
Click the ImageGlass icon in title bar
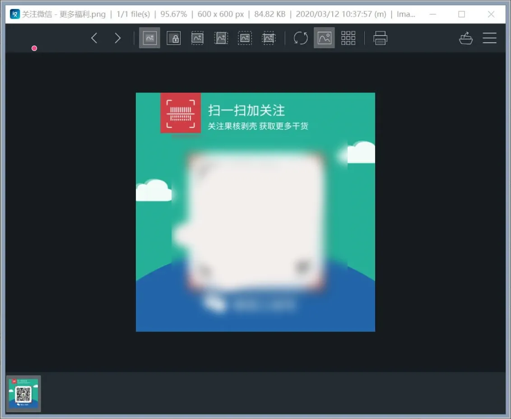(x=14, y=14)
